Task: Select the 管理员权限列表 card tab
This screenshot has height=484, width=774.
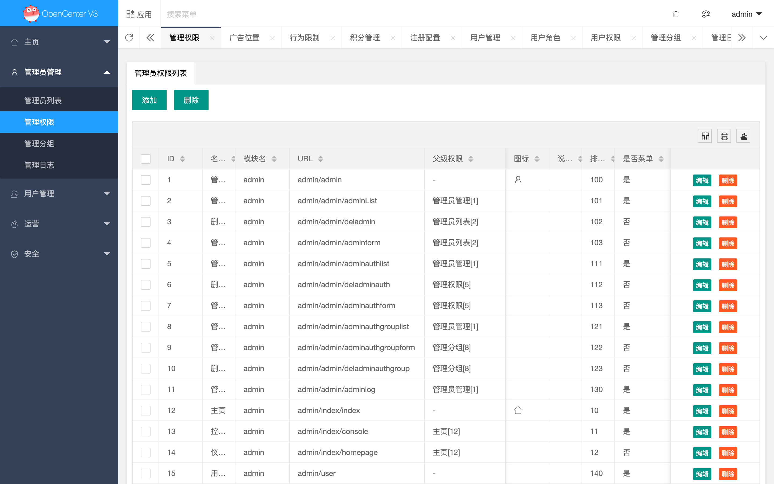Action: pos(160,73)
